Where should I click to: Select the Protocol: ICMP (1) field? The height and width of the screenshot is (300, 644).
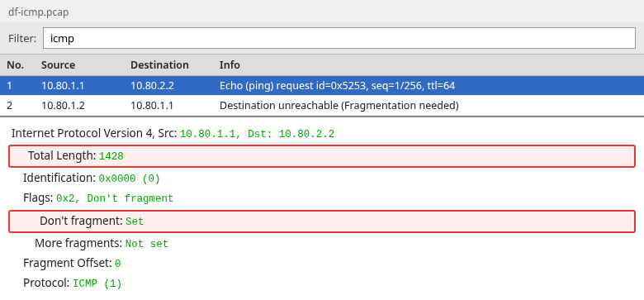tap(73, 283)
